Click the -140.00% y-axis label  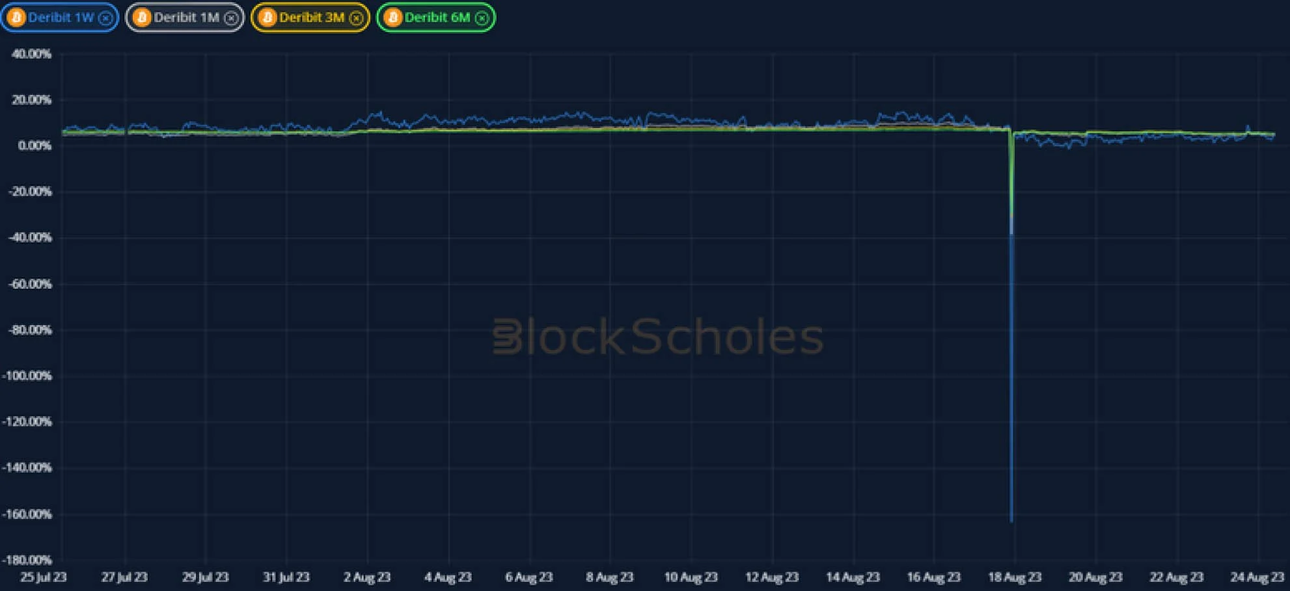coord(27,467)
